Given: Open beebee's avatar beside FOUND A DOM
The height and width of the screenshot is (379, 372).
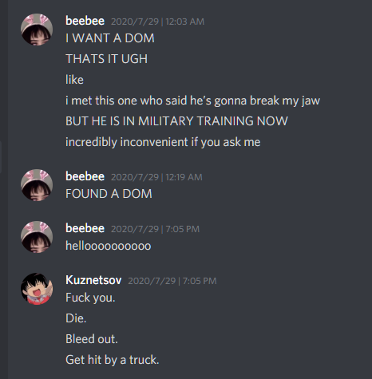Looking at the screenshot, I should click(37, 185).
